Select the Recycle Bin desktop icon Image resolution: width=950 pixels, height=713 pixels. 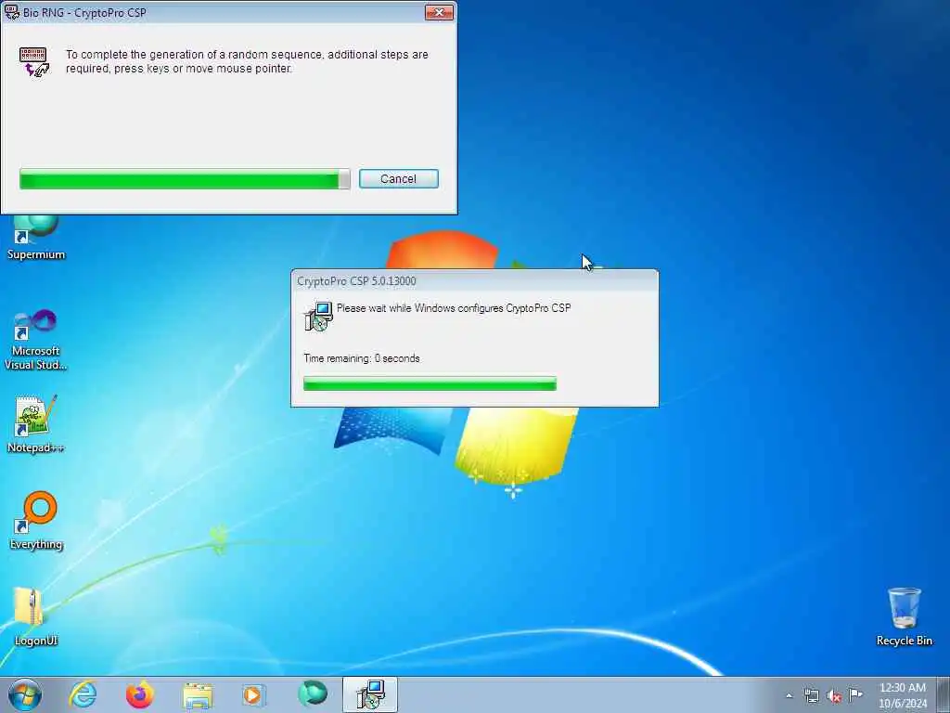tap(905, 616)
